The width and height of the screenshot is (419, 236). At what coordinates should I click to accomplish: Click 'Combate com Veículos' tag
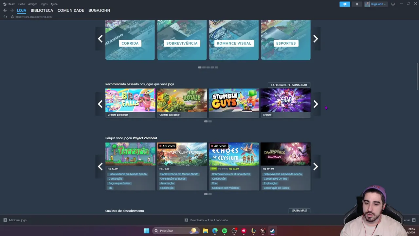(226, 188)
